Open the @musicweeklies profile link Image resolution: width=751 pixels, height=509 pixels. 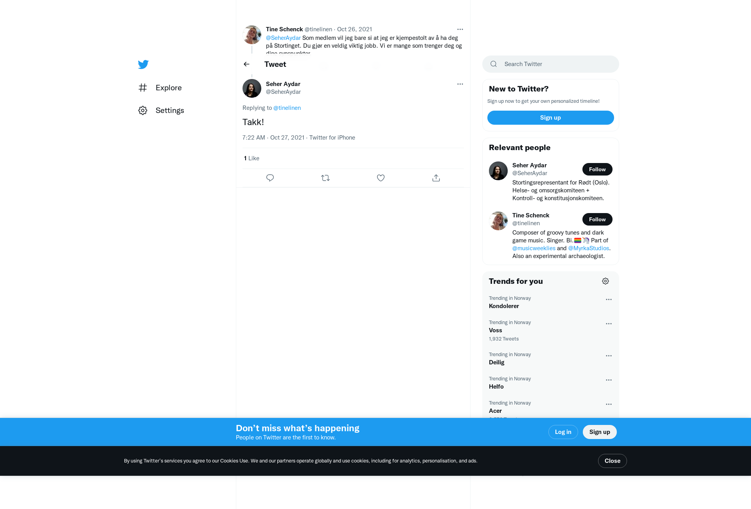[x=534, y=248]
